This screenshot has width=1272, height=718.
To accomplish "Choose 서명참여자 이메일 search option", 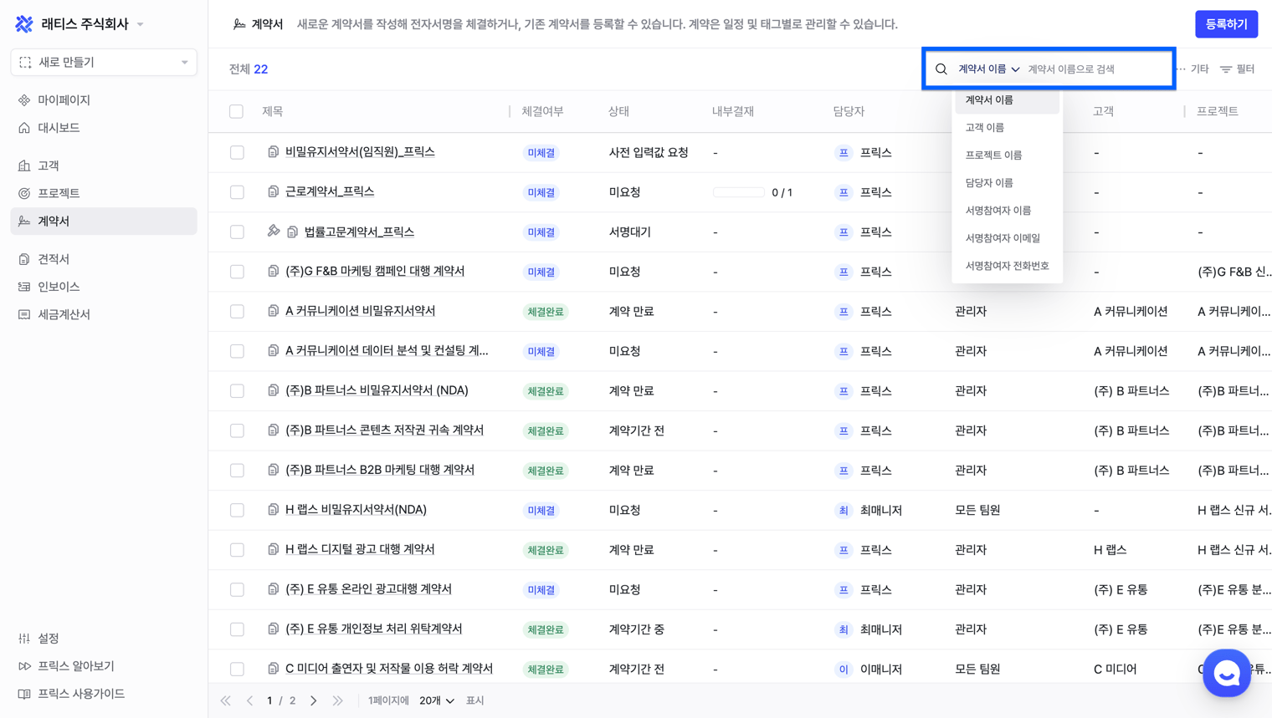I will click(x=1007, y=238).
